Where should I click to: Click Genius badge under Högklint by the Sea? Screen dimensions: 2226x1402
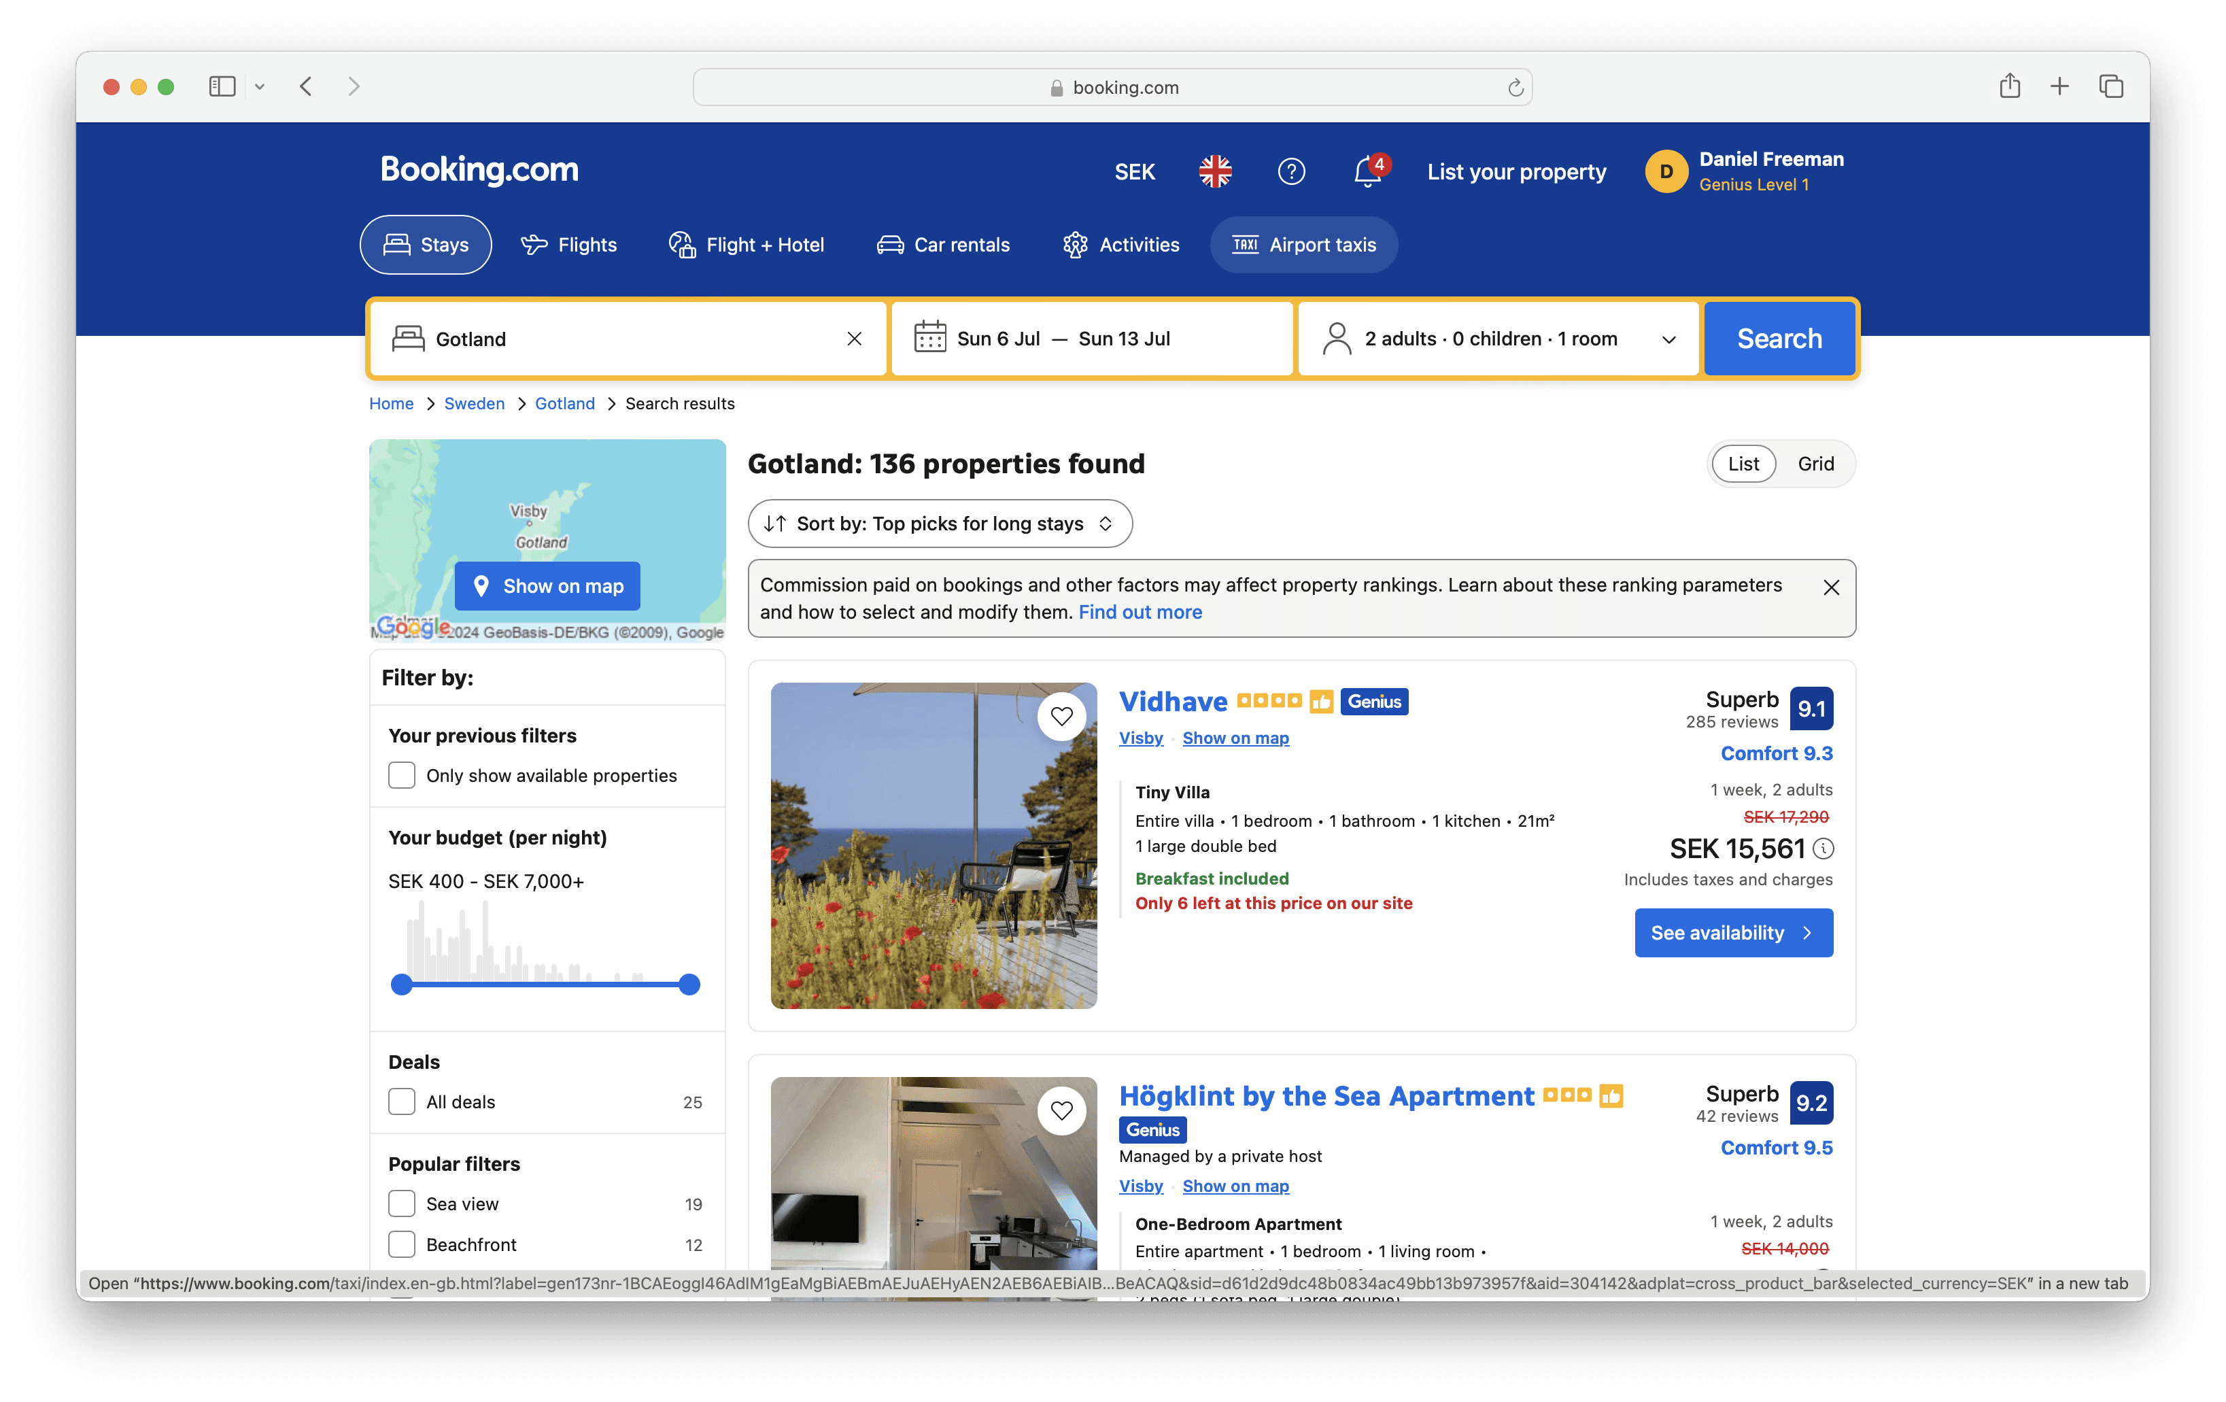1152,1129
